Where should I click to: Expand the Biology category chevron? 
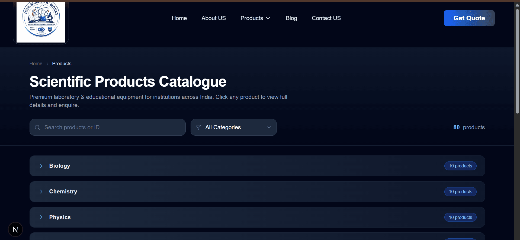(x=41, y=166)
